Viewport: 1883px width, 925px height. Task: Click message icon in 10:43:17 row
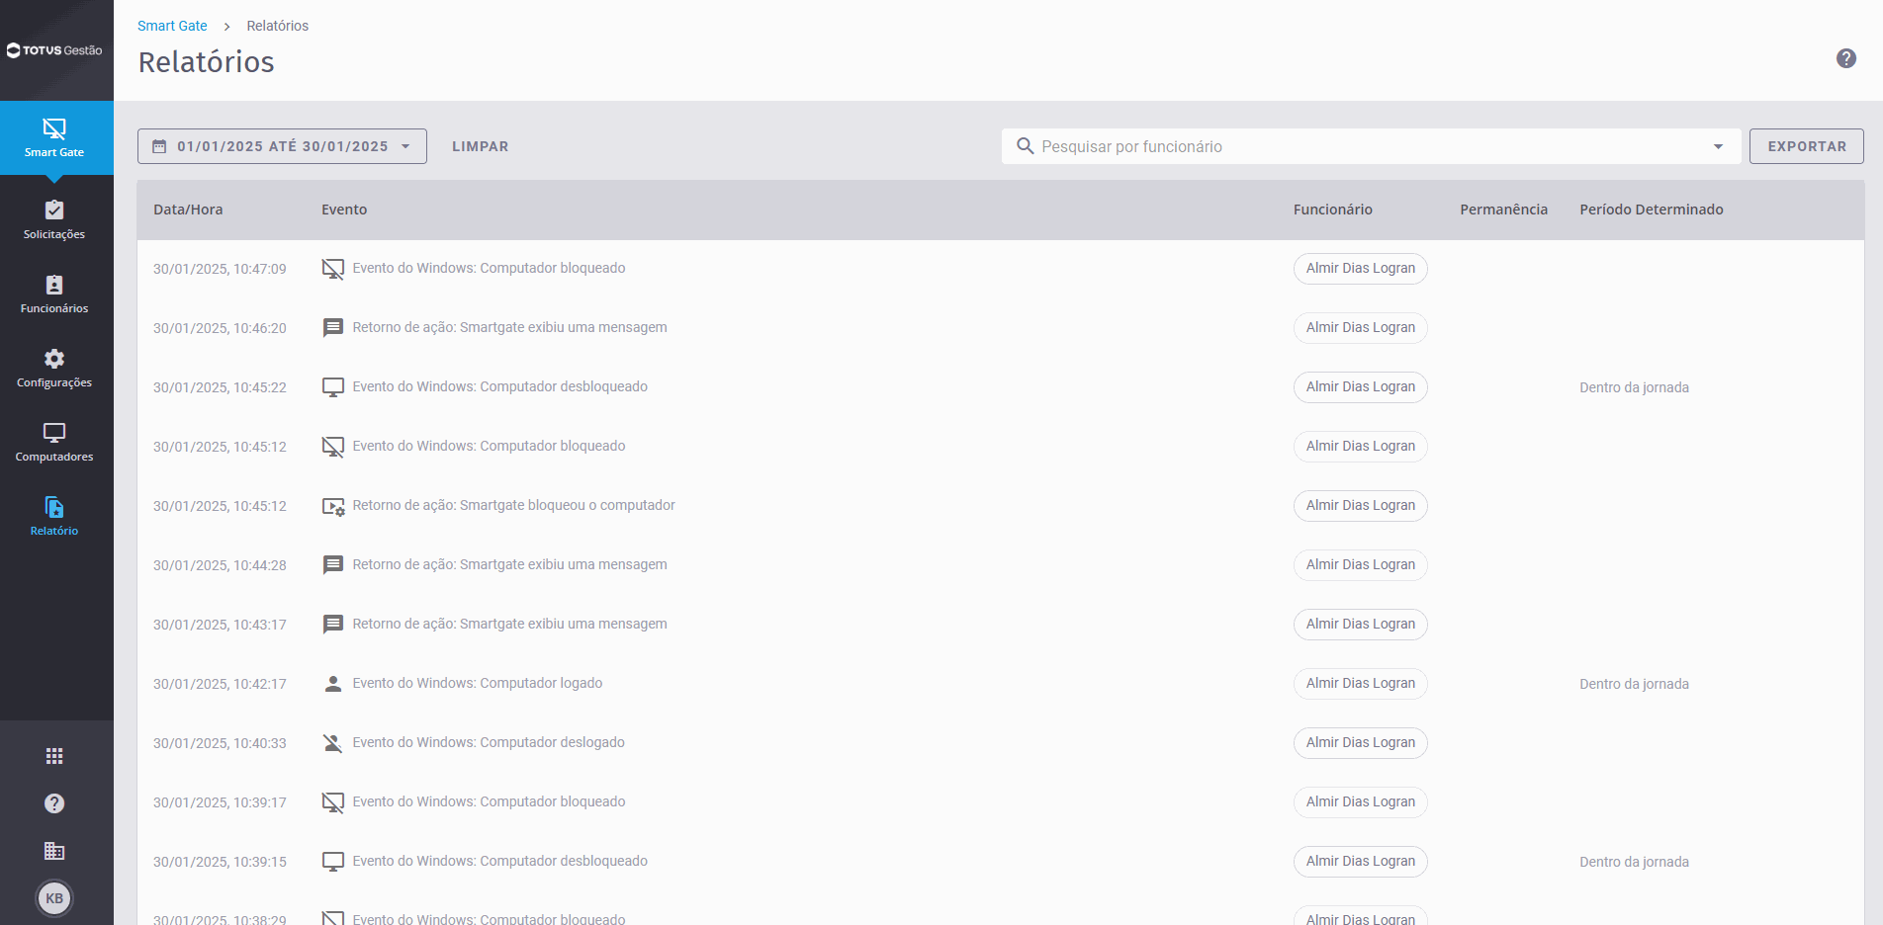pos(333,625)
